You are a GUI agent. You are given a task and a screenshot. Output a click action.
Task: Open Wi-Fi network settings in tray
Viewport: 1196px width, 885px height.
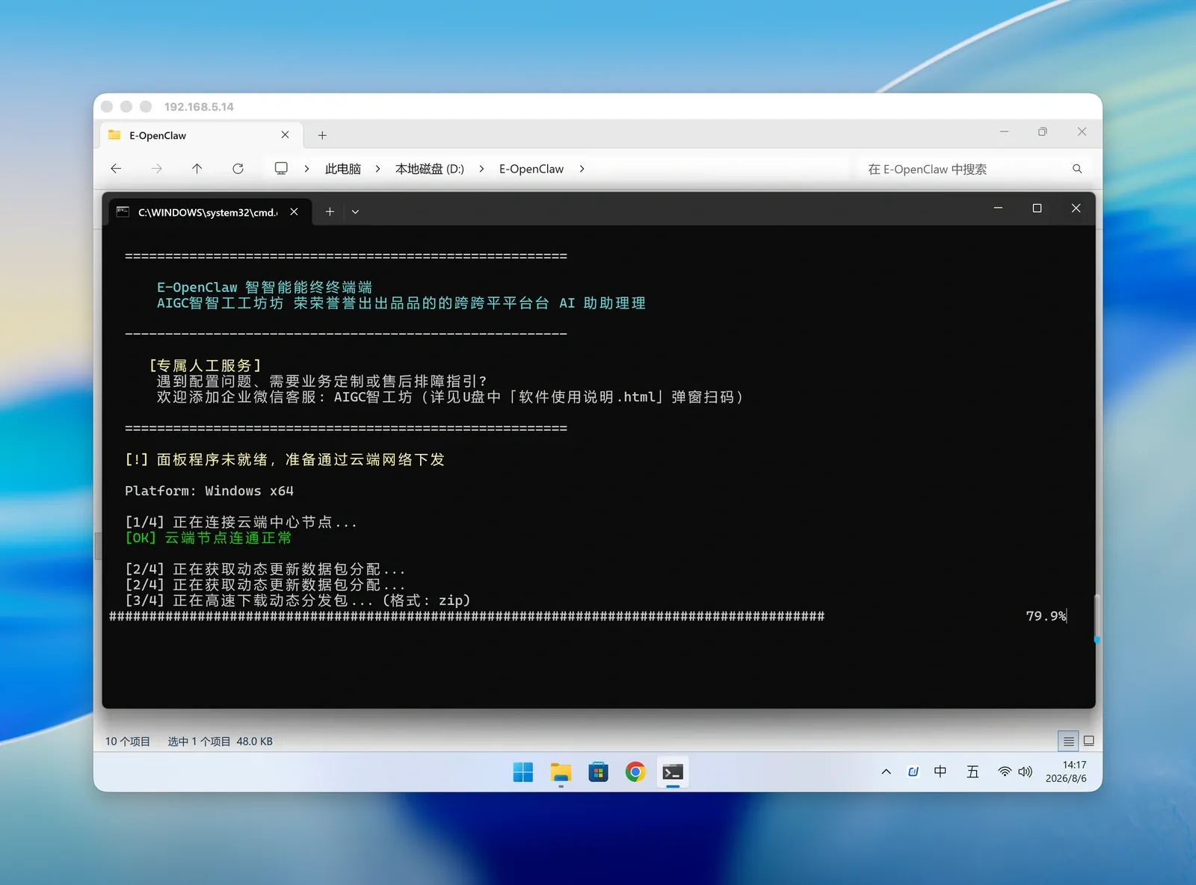(x=1005, y=771)
